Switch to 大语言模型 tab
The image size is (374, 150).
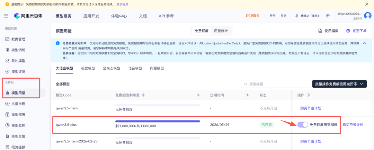pos(64,68)
